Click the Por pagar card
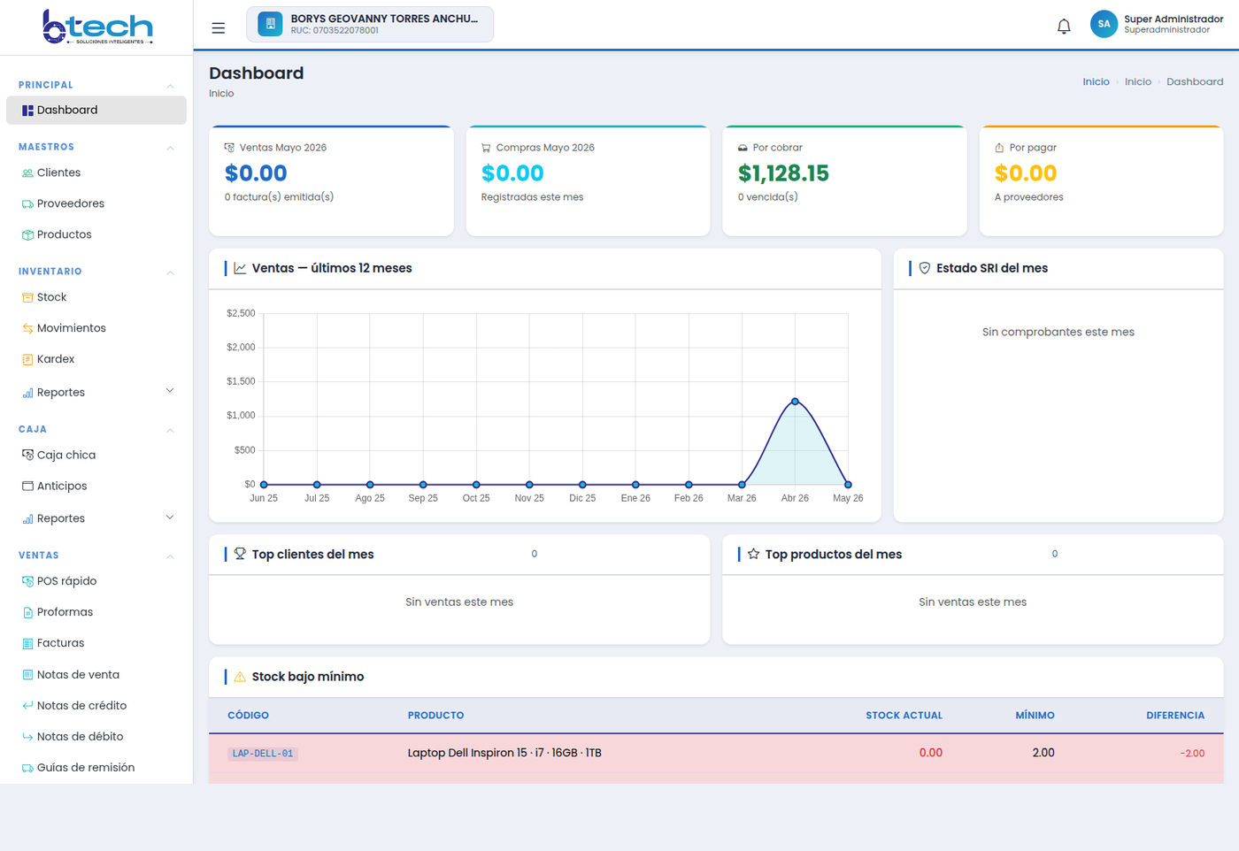The image size is (1239, 851). [1101, 181]
